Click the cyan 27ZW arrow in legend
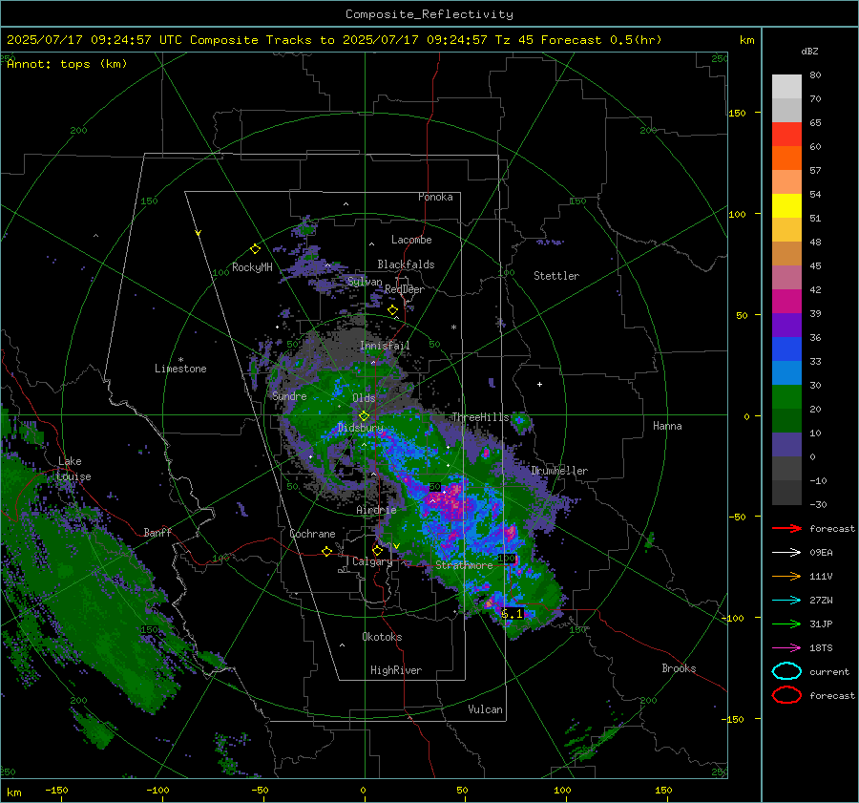The height and width of the screenshot is (803, 859). click(786, 601)
